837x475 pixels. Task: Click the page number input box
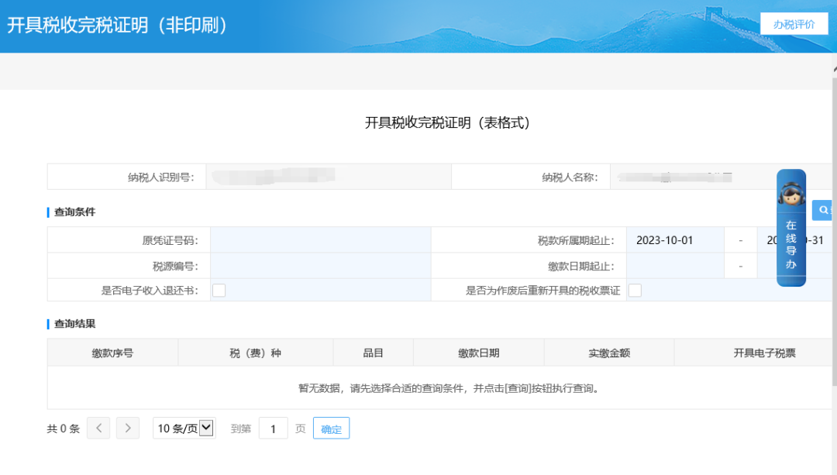click(273, 429)
